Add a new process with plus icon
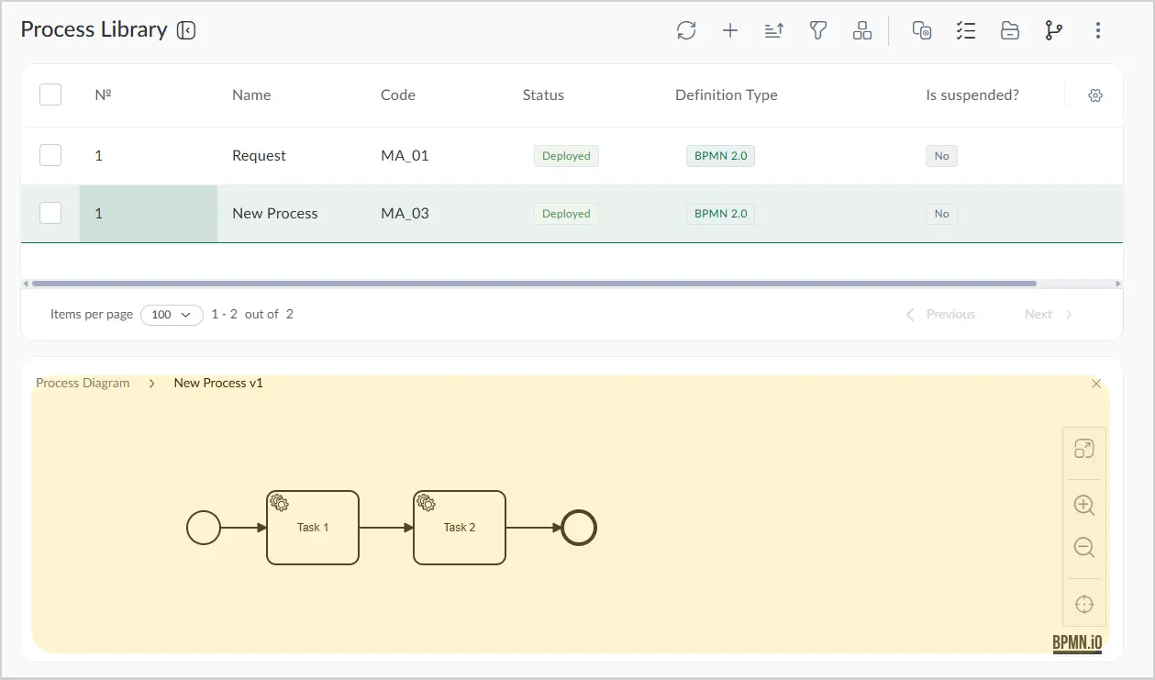The height and width of the screenshot is (680, 1155). tap(730, 30)
